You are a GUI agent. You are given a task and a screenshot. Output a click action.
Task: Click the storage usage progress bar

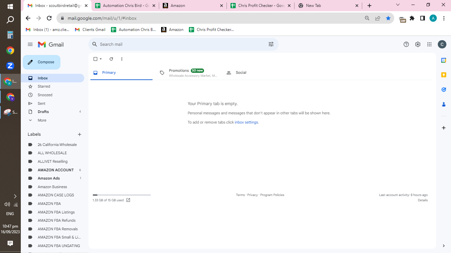[121, 195]
